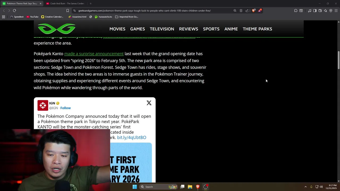Bookmark this page

[67, 11]
